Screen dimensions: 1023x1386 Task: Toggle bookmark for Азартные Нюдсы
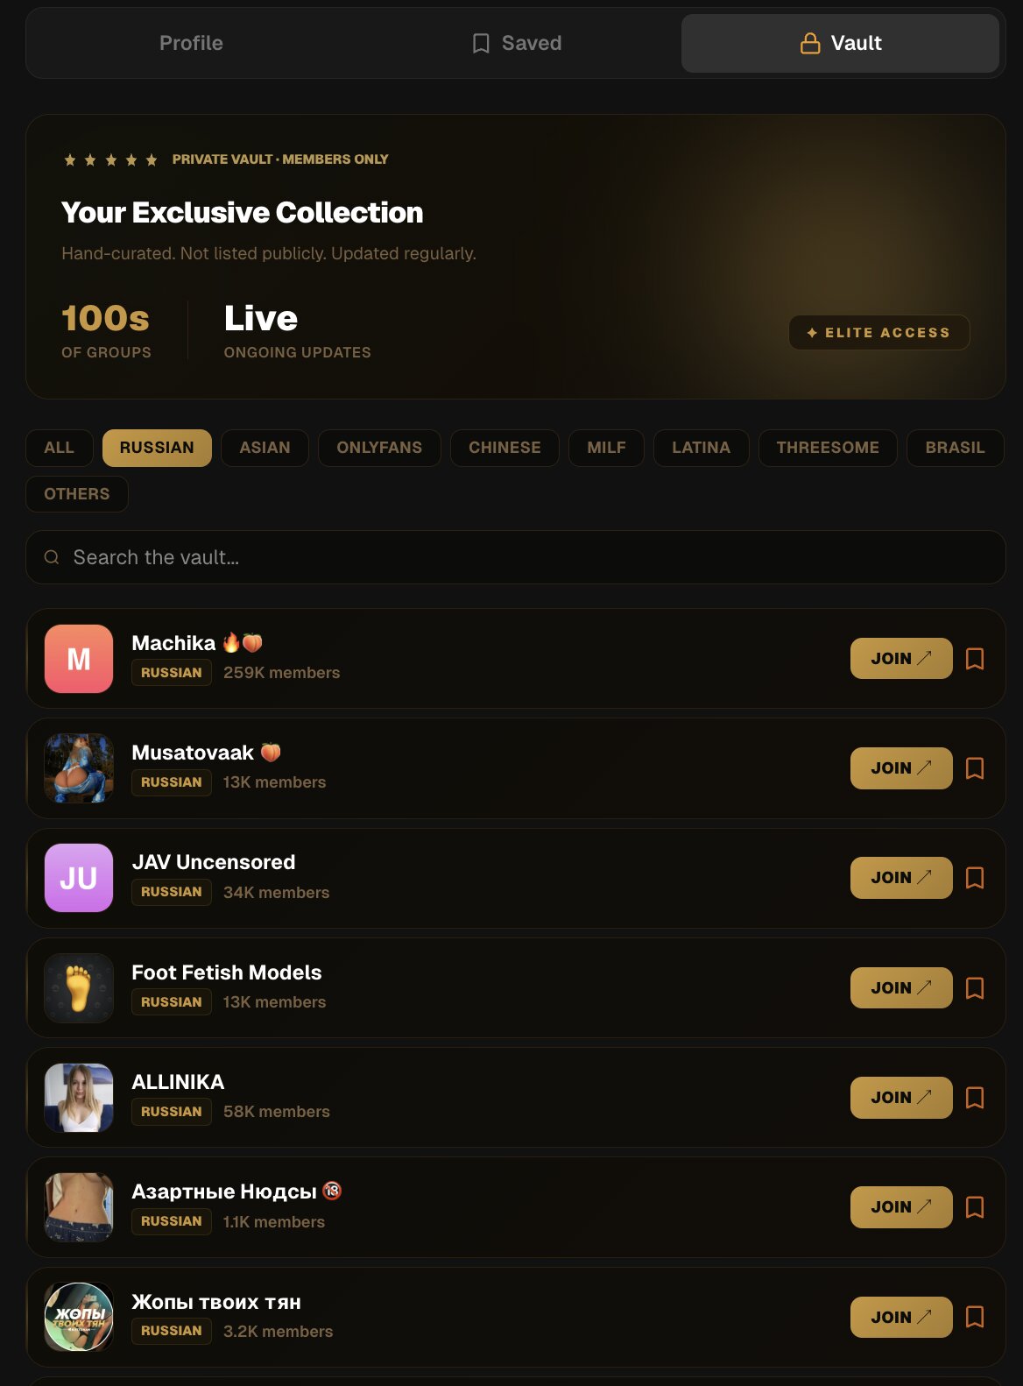tap(974, 1207)
